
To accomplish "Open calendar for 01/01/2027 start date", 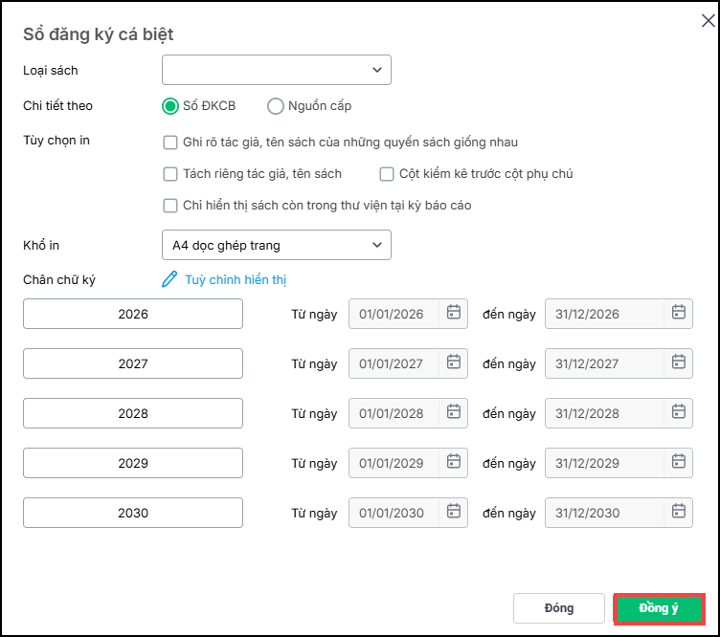I will coord(454,362).
